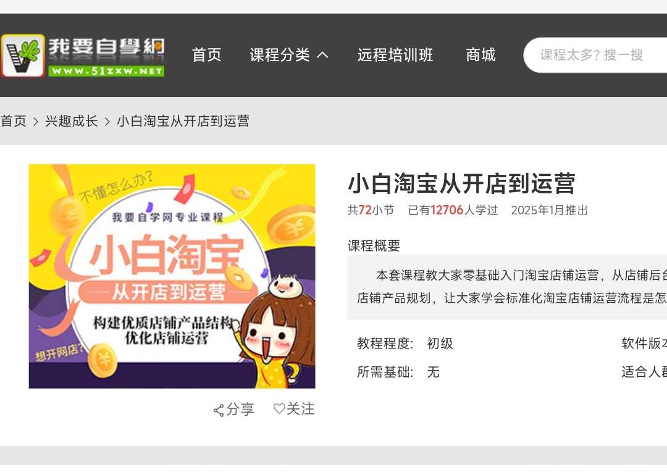Expand the 课程分类 dropdown arrow
The height and width of the screenshot is (472, 667).
click(x=323, y=55)
